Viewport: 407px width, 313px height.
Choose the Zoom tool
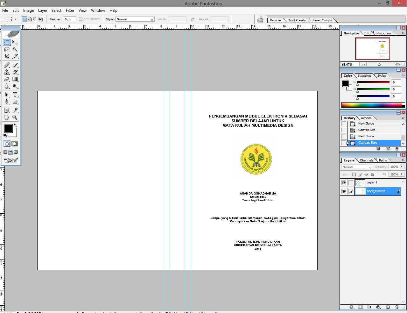click(x=14, y=117)
